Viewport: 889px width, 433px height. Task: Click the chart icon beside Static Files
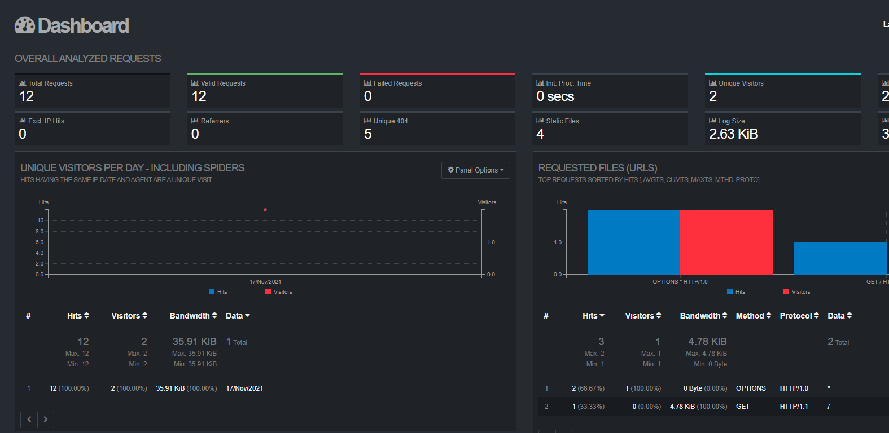pos(540,121)
